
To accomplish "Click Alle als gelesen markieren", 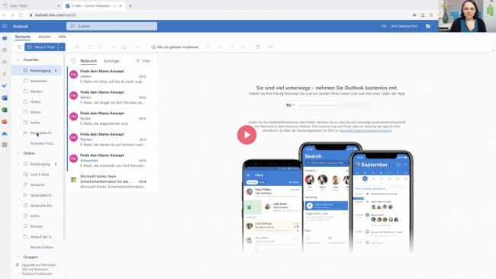I will (175, 47).
